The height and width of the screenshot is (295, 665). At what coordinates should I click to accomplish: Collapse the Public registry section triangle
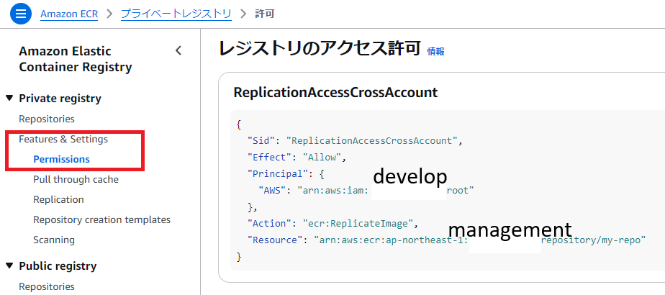(9, 265)
